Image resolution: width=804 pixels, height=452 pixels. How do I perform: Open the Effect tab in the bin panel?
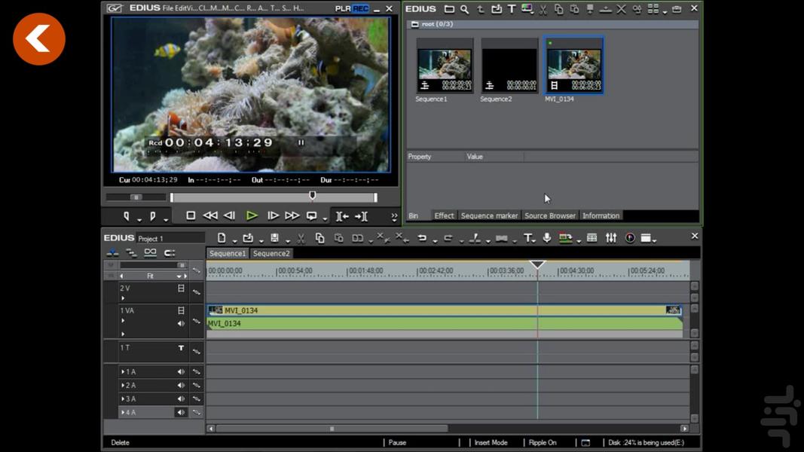coord(444,215)
